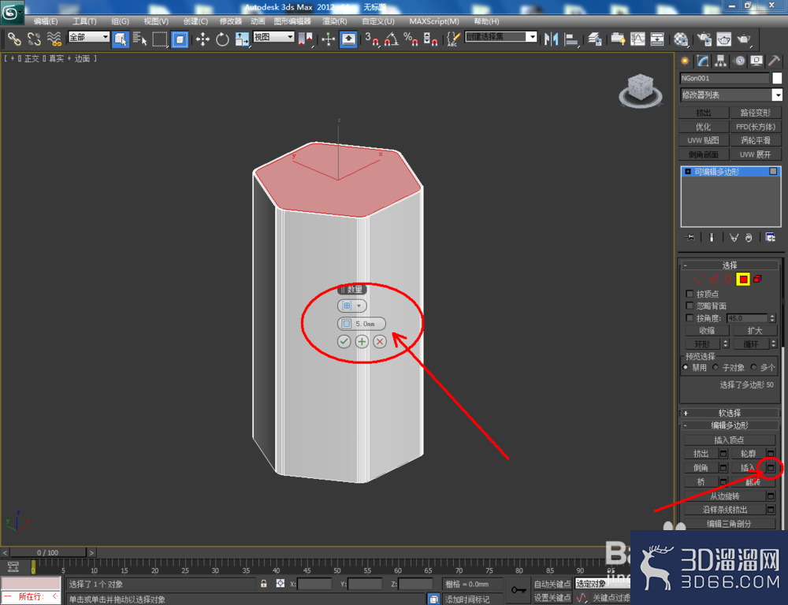
Task: Click the object color swatch beside NGon001
Action: coord(777,78)
